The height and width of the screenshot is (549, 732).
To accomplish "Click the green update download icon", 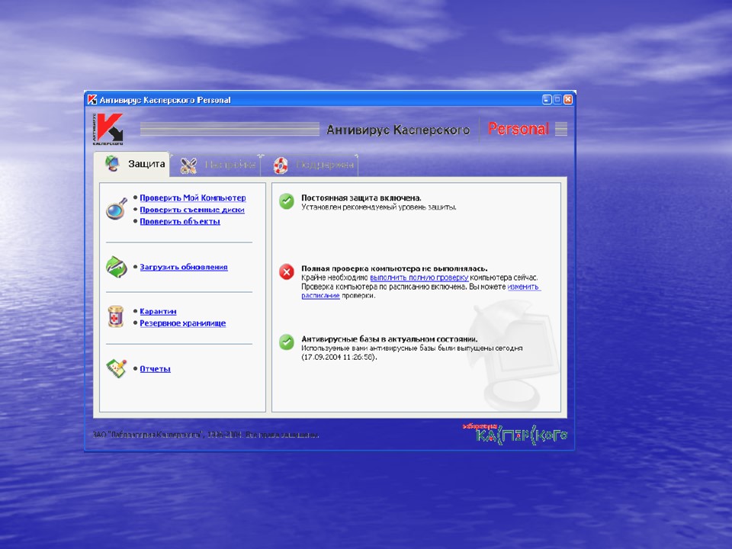I will pyautogui.click(x=115, y=267).
